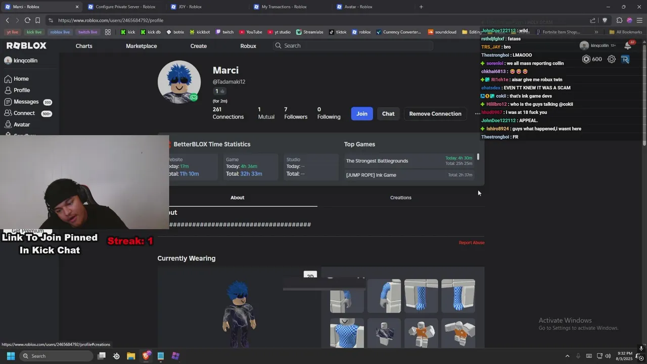
Task: Click the share page icon in address bar
Action: pos(593,20)
